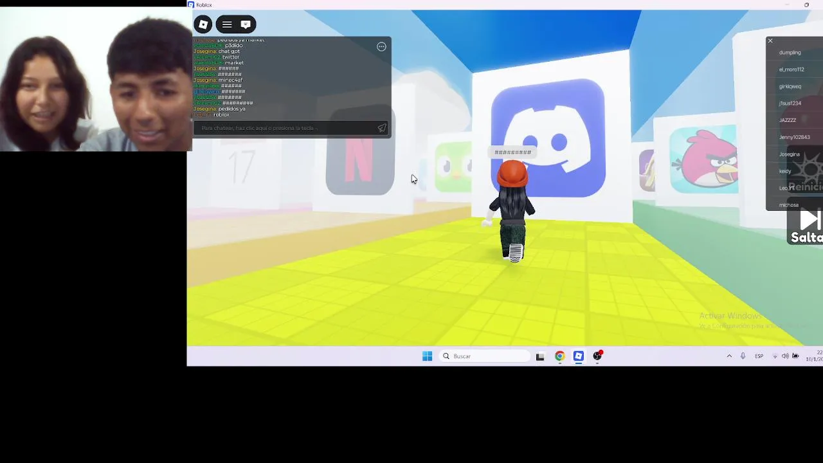This screenshot has height=463, width=823.
Task: Click the Discord logo panel
Action: click(548, 137)
